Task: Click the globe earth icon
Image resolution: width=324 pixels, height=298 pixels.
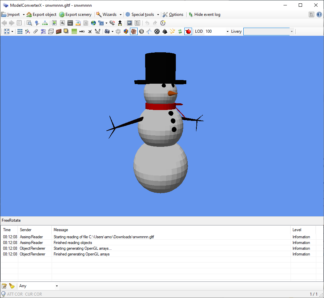Action: point(93,23)
